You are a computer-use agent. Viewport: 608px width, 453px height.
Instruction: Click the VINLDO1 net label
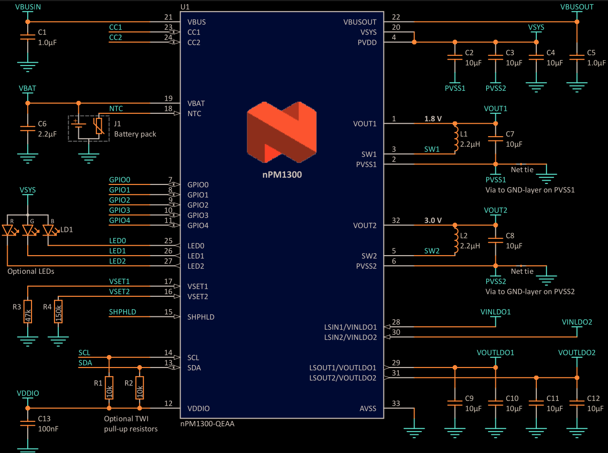click(x=496, y=312)
